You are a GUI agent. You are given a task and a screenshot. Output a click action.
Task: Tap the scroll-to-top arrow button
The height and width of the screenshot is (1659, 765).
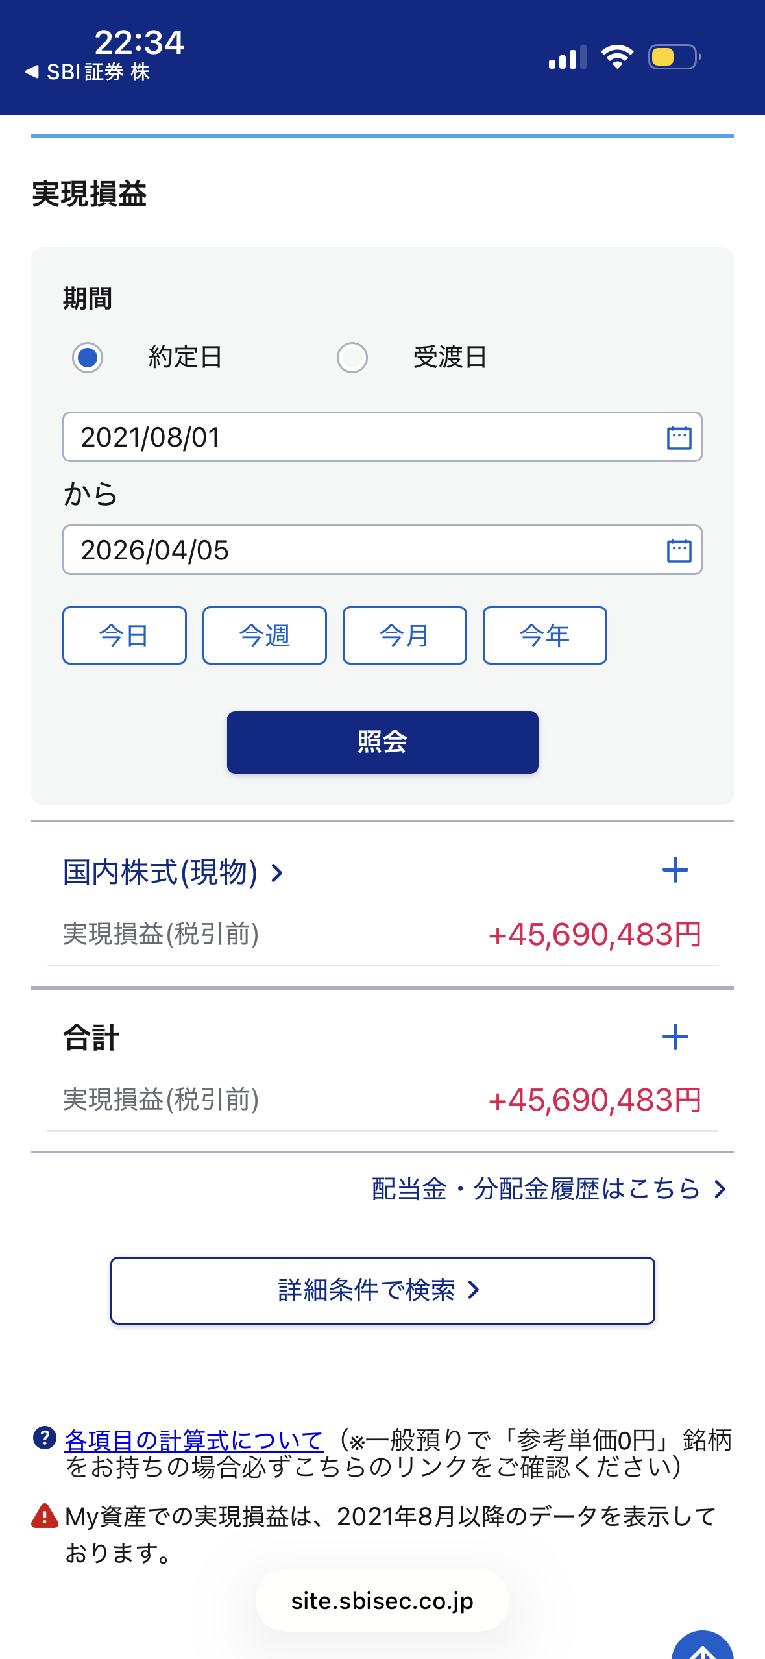[702, 1649]
